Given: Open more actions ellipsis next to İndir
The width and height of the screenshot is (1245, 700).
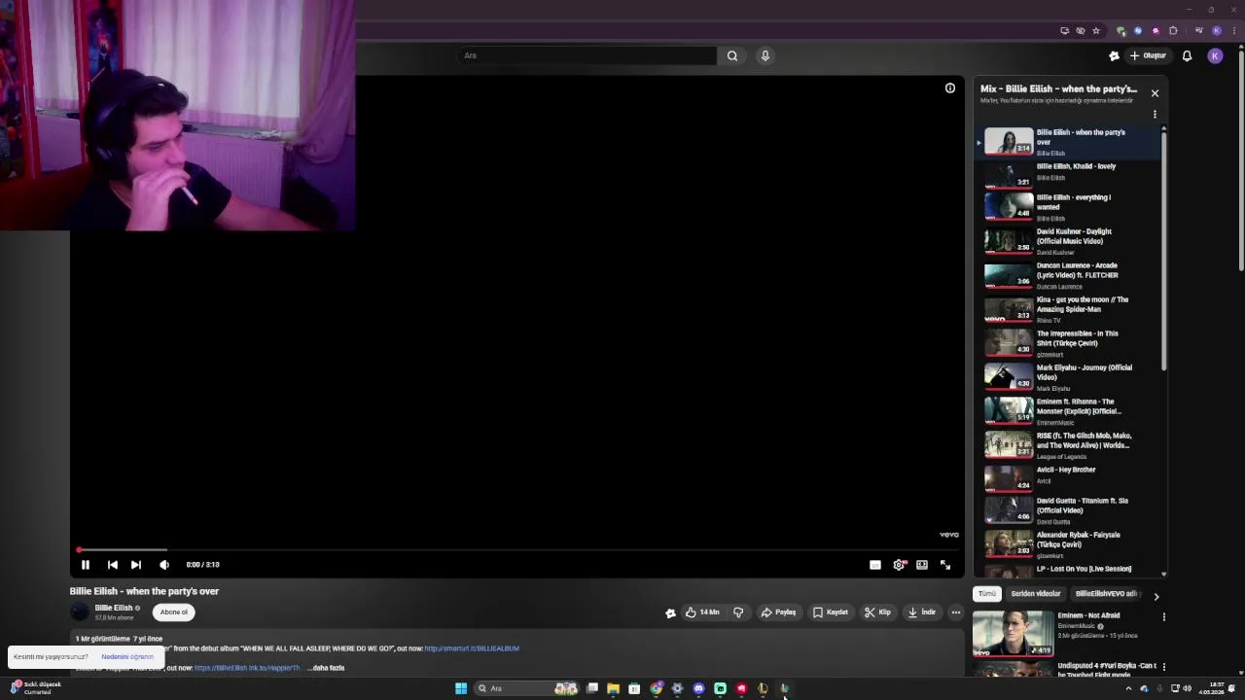Looking at the screenshot, I should [x=956, y=612].
